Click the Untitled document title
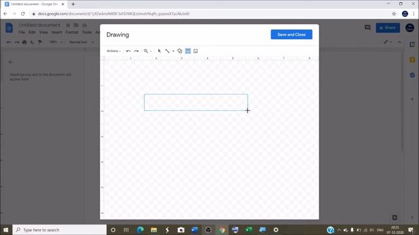Viewport: 419px width, 235px height. coord(39,25)
